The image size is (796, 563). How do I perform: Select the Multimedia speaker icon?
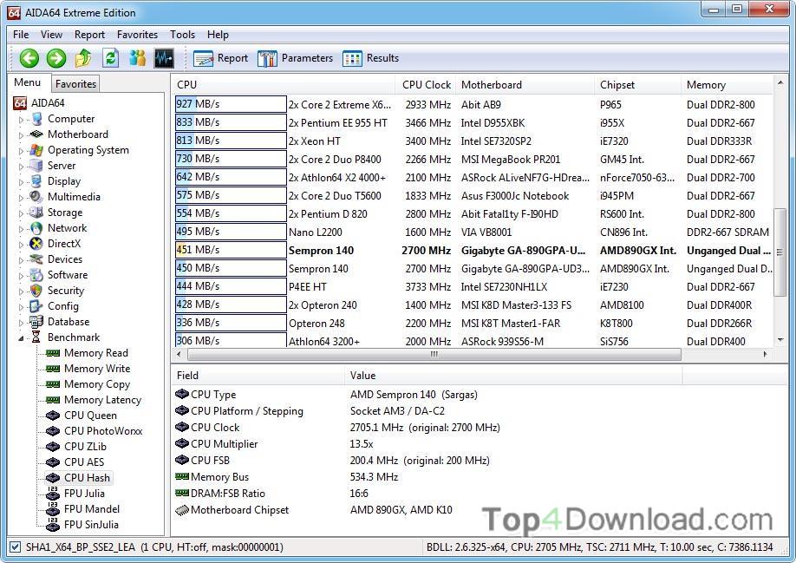pyautogui.click(x=36, y=197)
